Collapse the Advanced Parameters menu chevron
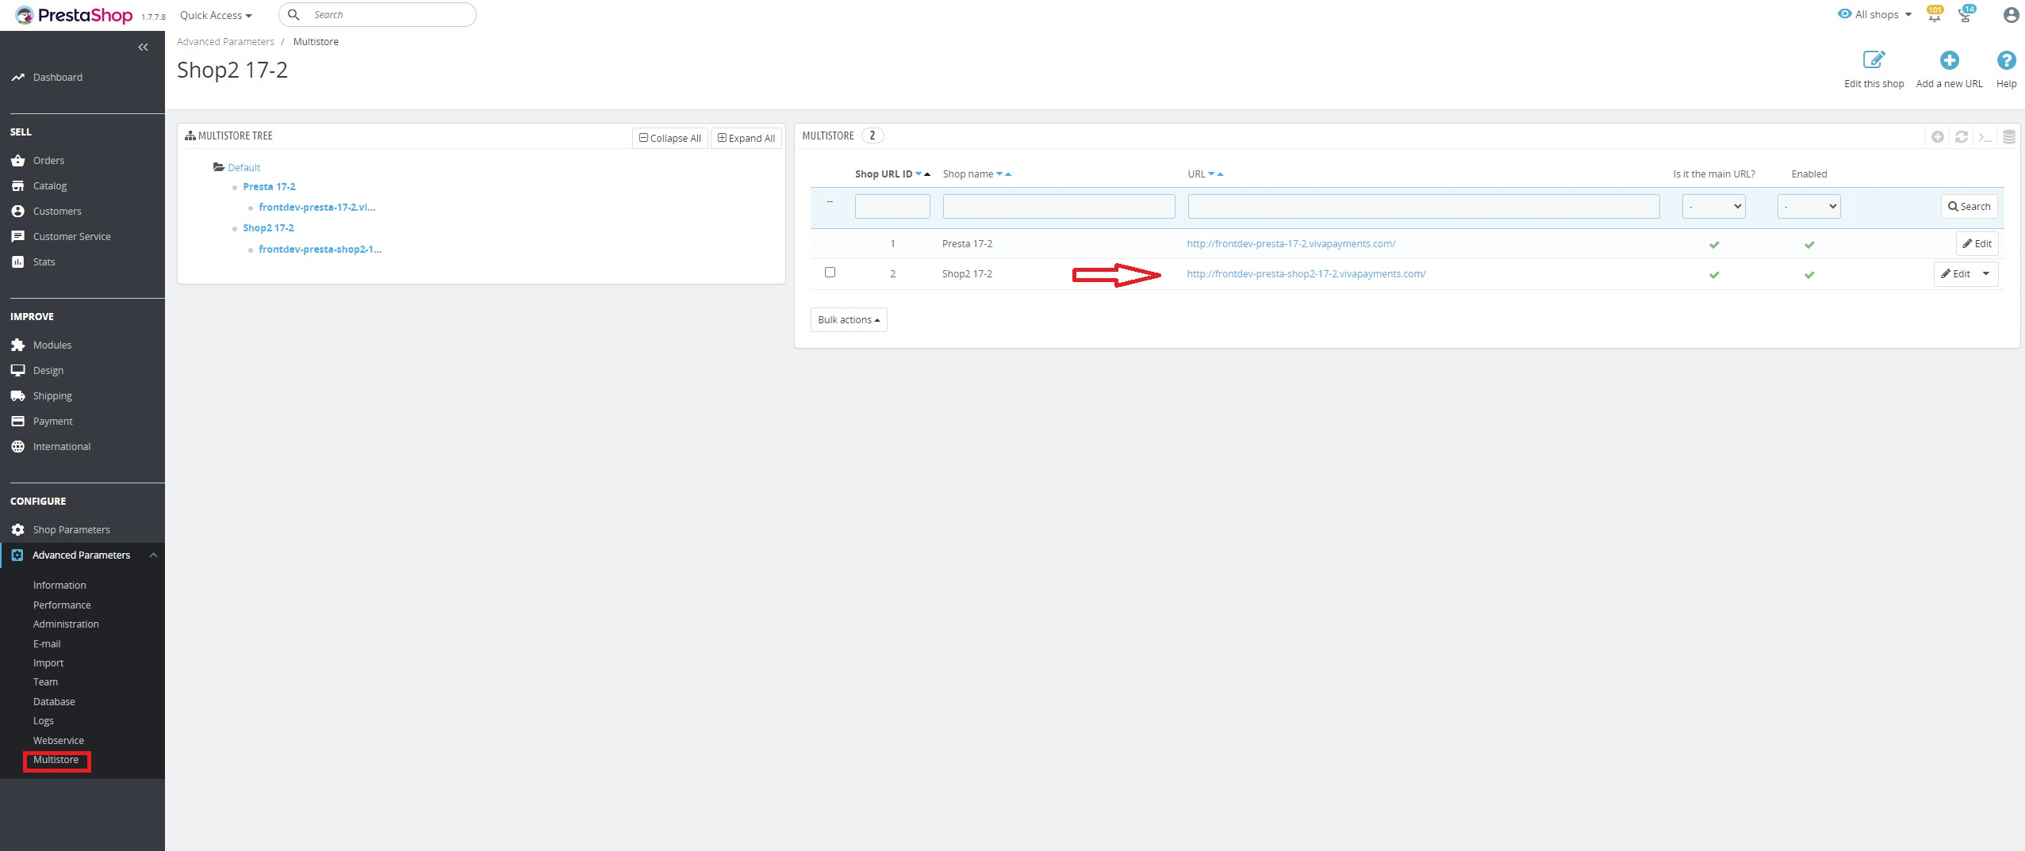Image resolution: width=2025 pixels, height=851 pixels. pos(154,555)
